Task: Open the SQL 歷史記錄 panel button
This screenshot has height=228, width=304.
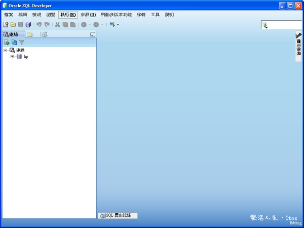Action: (118, 215)
